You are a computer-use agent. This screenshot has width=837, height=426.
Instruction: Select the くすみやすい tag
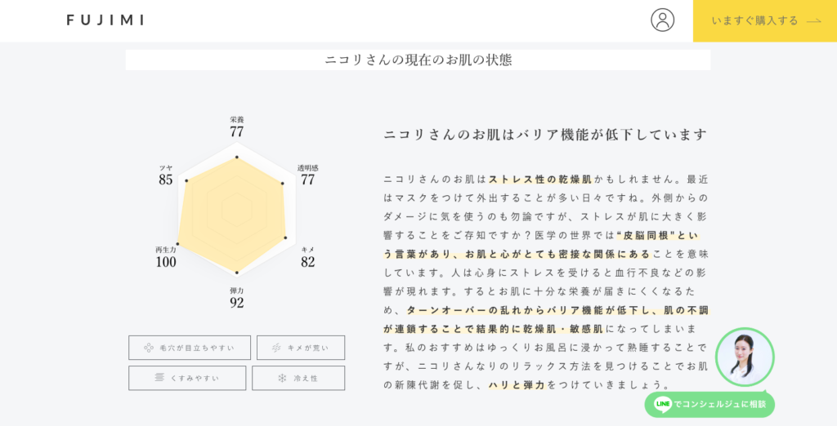click(x=187, y=378)
